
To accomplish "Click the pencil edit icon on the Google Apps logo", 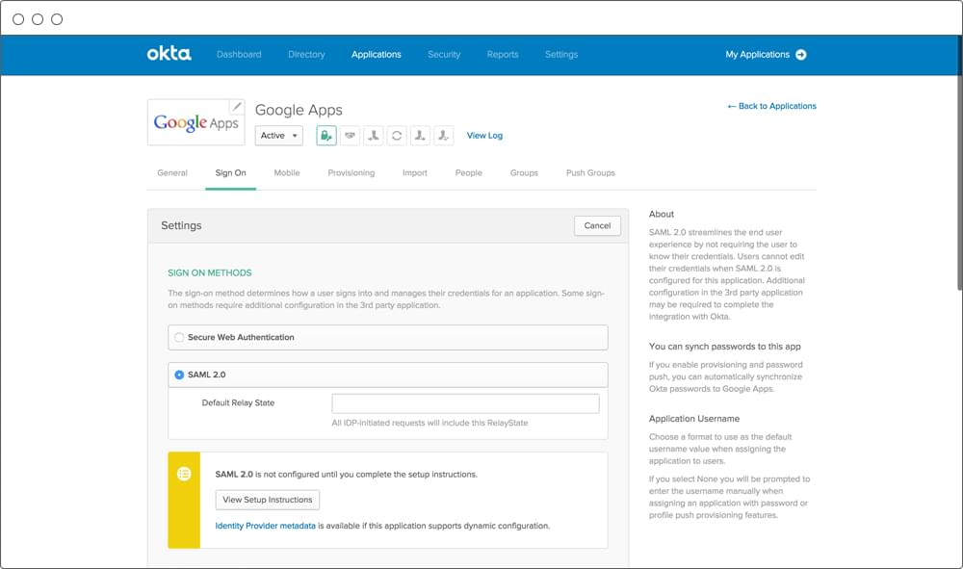I will click(x=237, y=107).
